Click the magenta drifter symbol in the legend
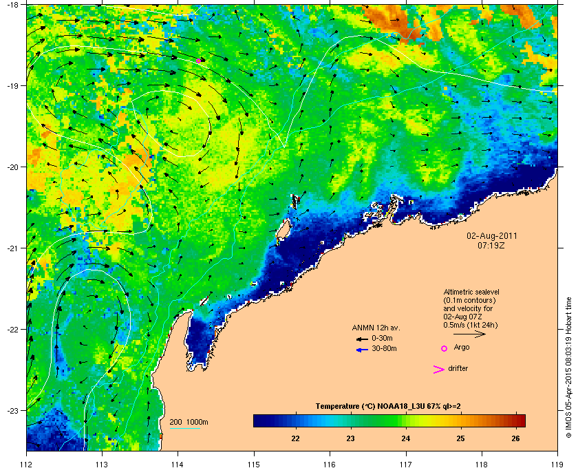 click(439, 370)
